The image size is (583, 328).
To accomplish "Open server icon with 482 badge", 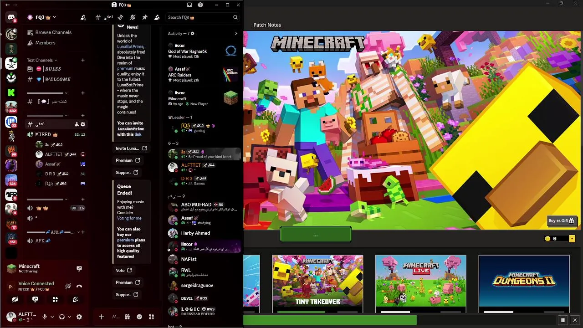I will (11, 107).
